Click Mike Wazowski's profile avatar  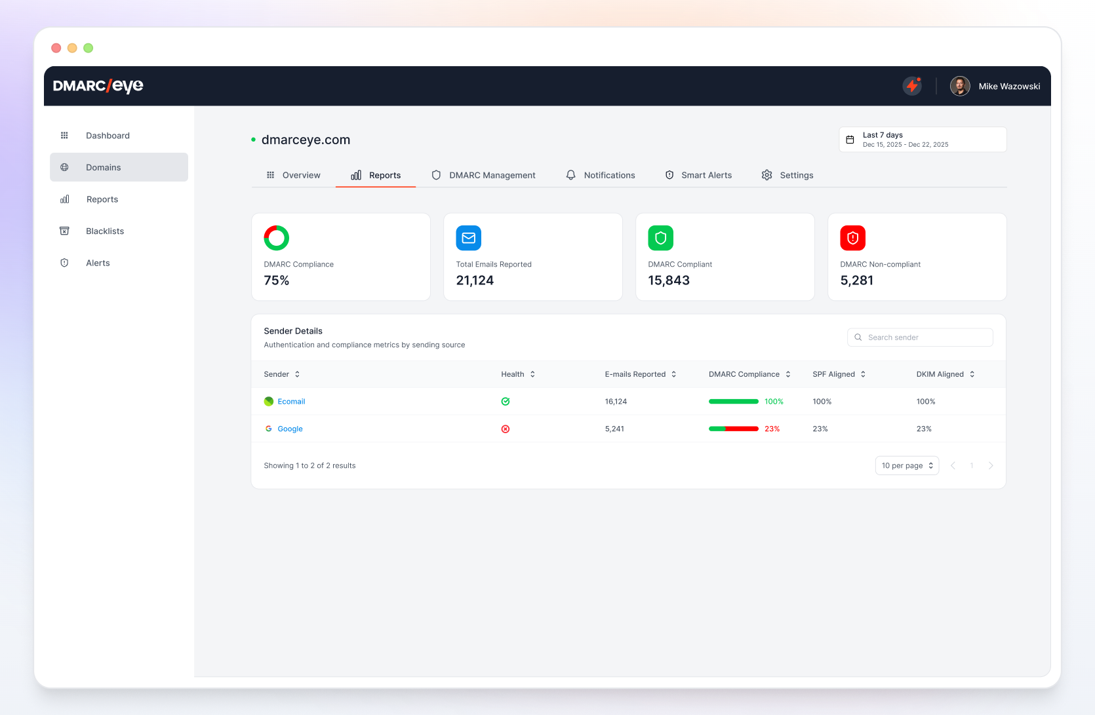point(960,86)
